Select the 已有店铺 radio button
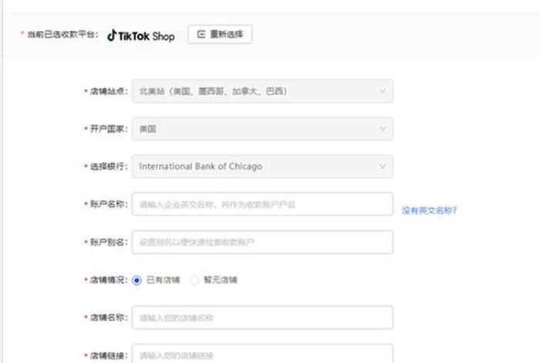The image size is (540, 363). pyautogui.click(x=137, y=280)
